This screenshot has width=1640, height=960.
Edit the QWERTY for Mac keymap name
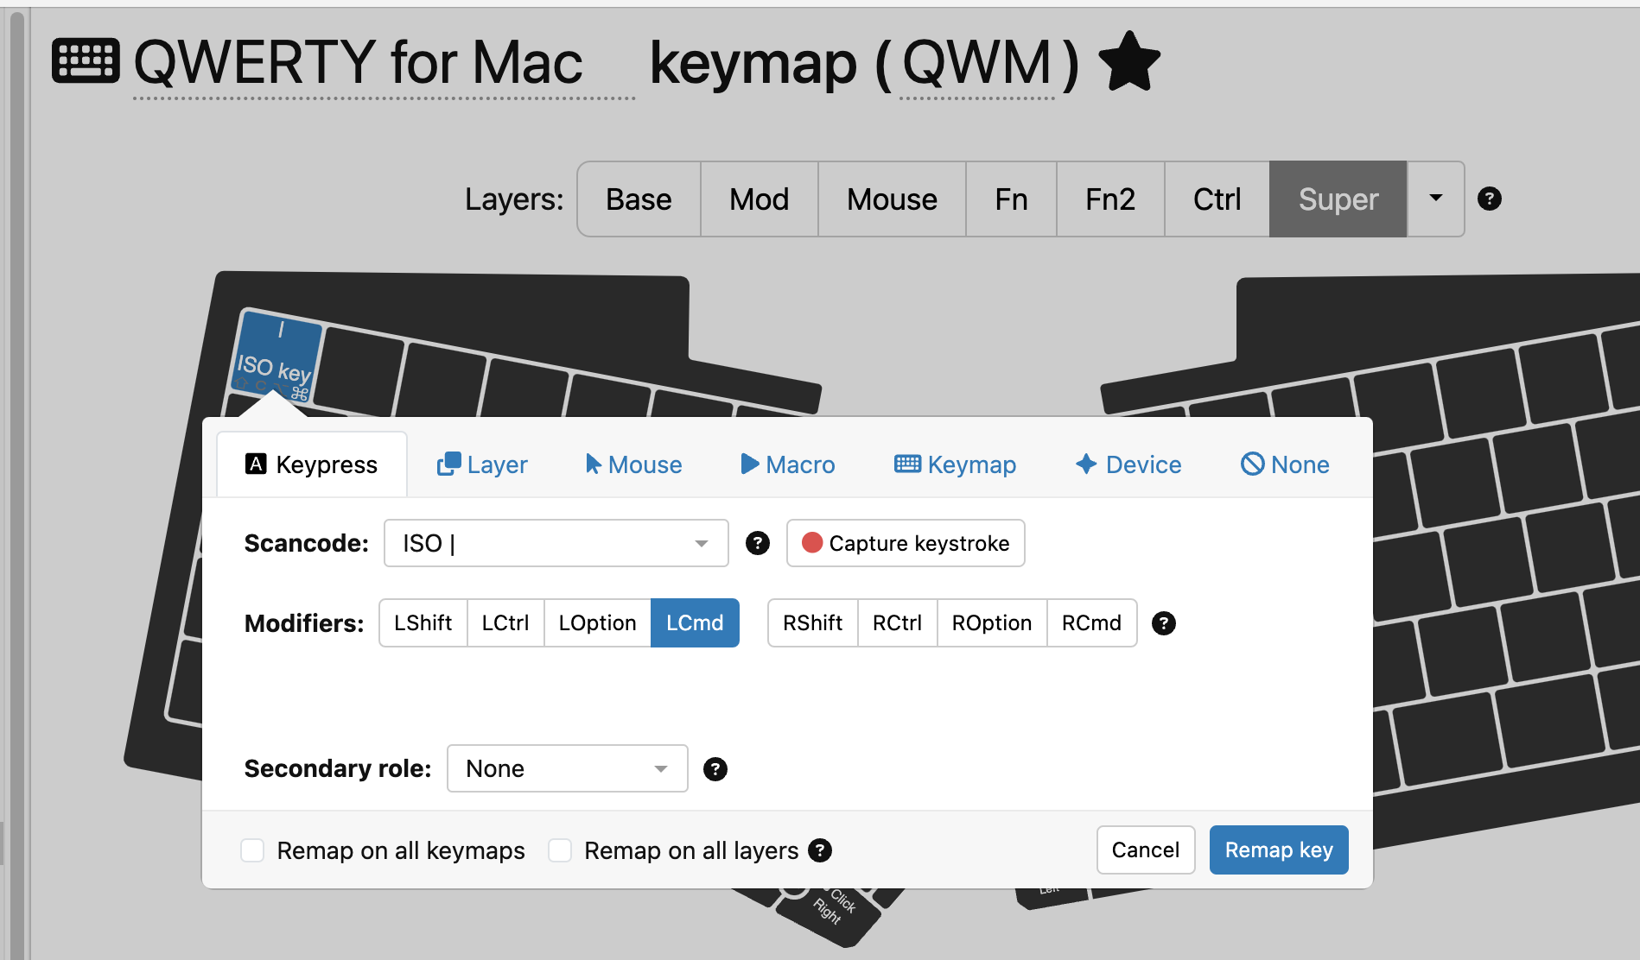pos(358,63)
